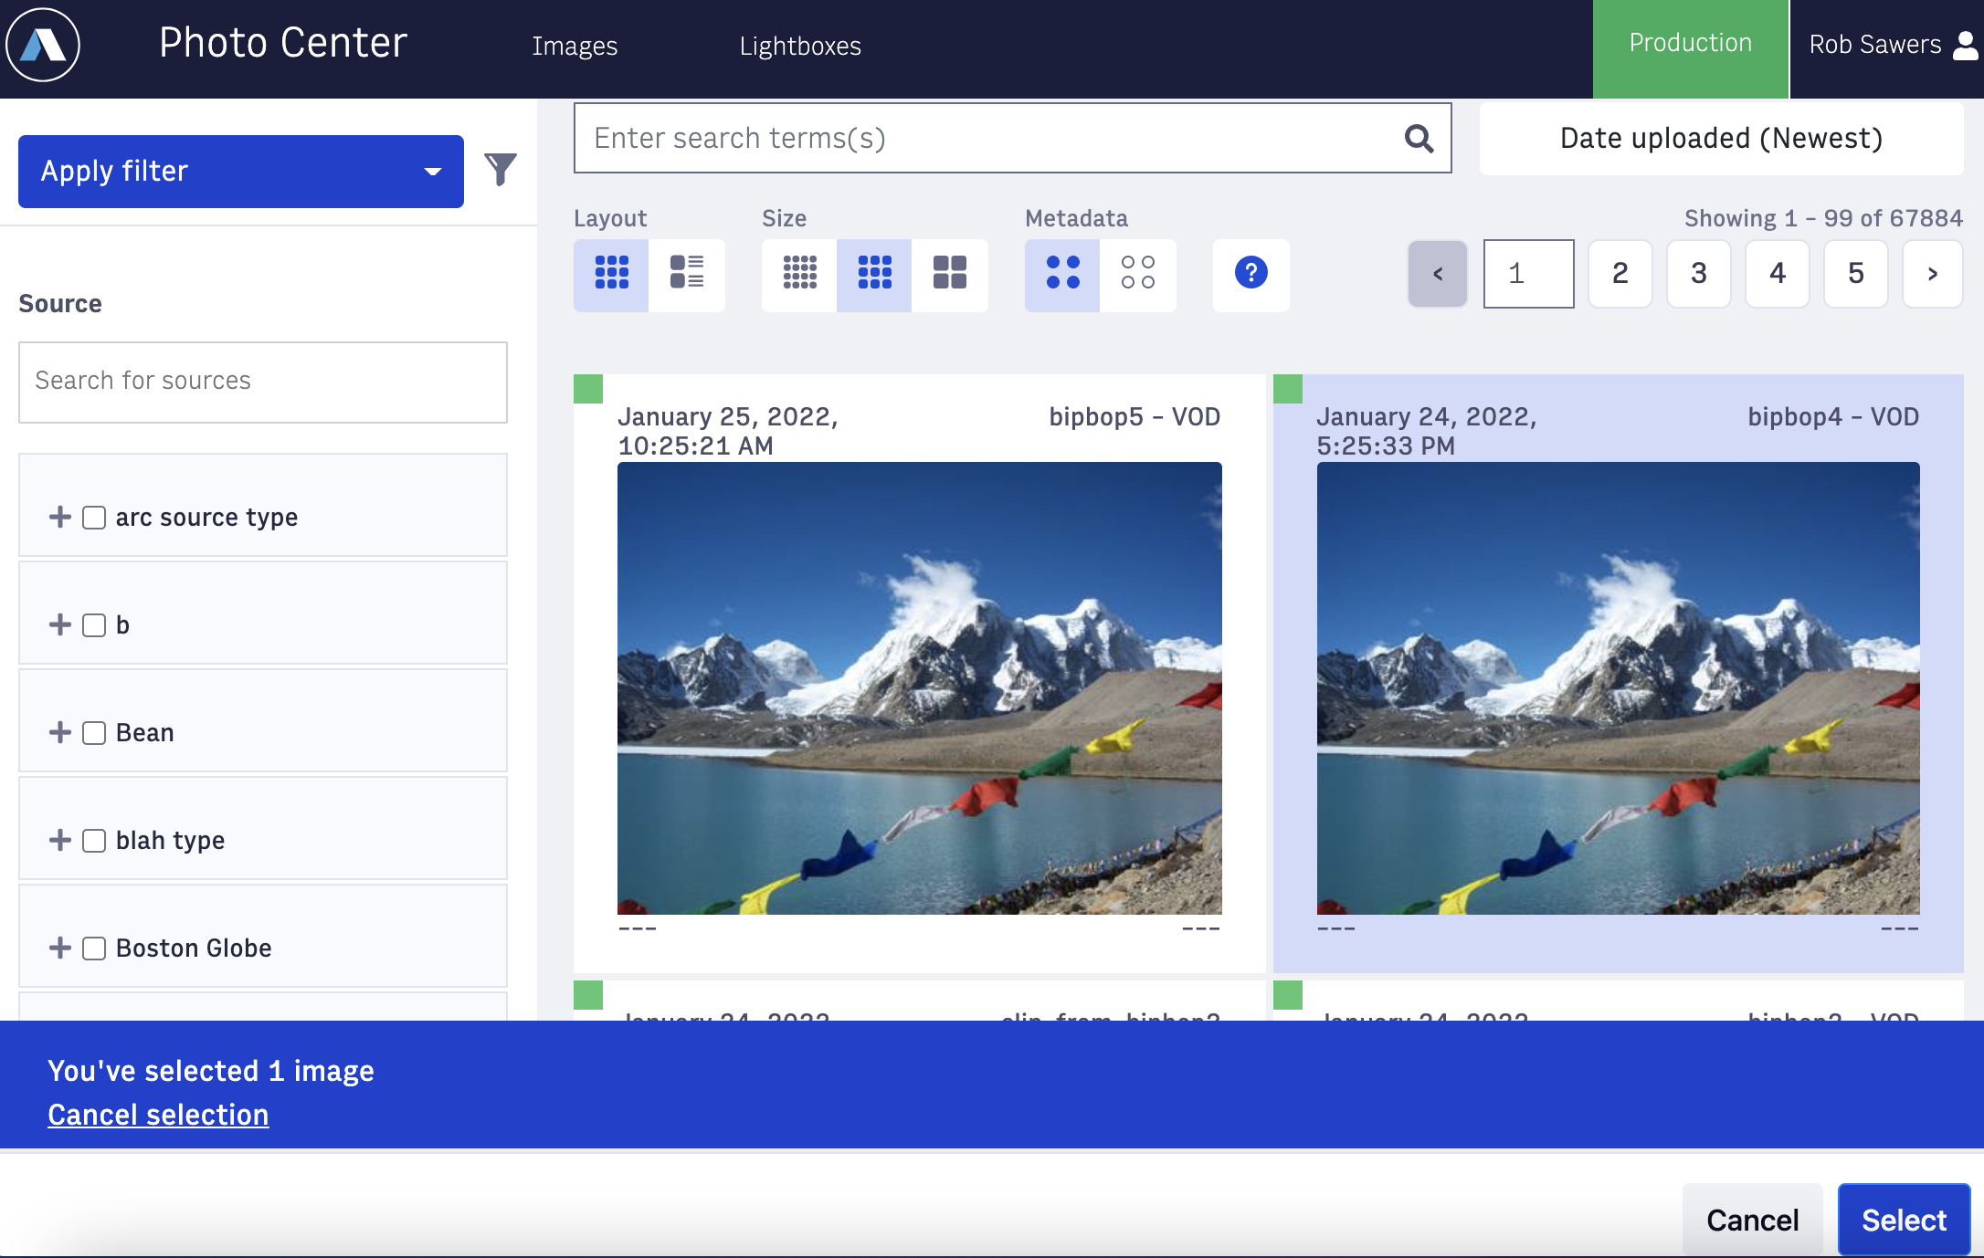The height and width of the screenshot is (1258, 1984).
Task: Select the bipbop5 - VOD image thumbnail
Action: point(920,688)
